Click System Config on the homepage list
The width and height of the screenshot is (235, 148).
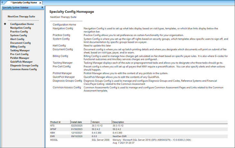click(61, 39)
